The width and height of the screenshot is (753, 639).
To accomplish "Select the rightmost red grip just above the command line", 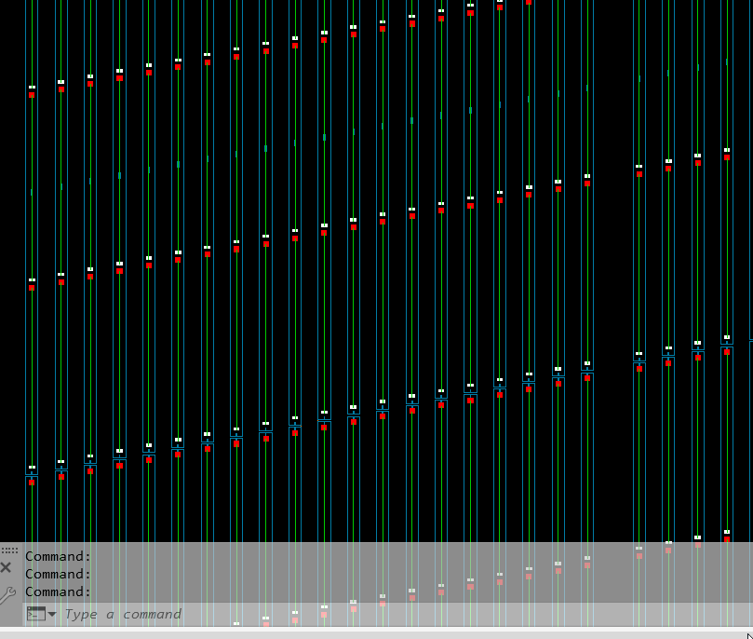I will [727, 538].
